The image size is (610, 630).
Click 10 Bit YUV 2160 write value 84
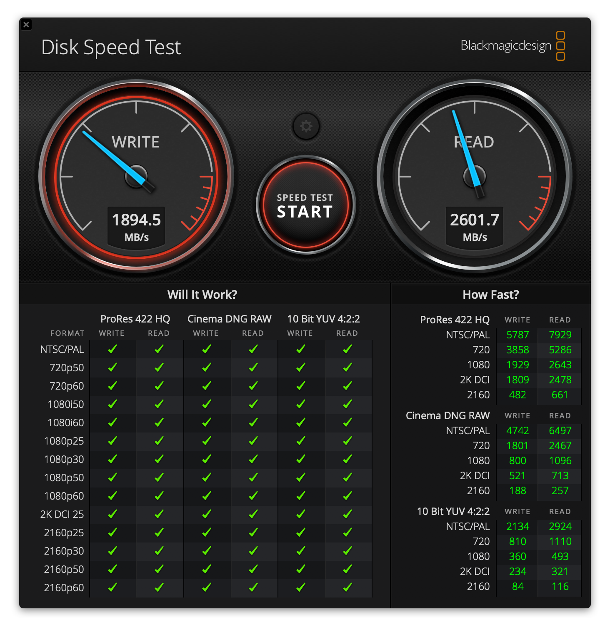517,586
